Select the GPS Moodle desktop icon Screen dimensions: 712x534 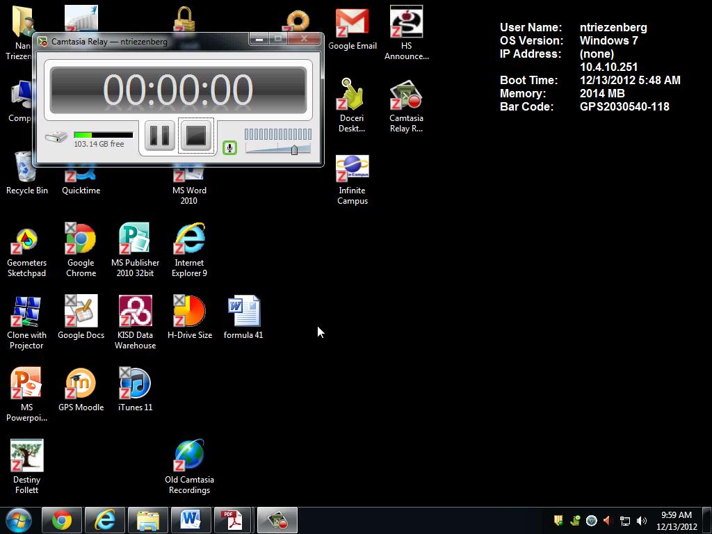(81, 389)
